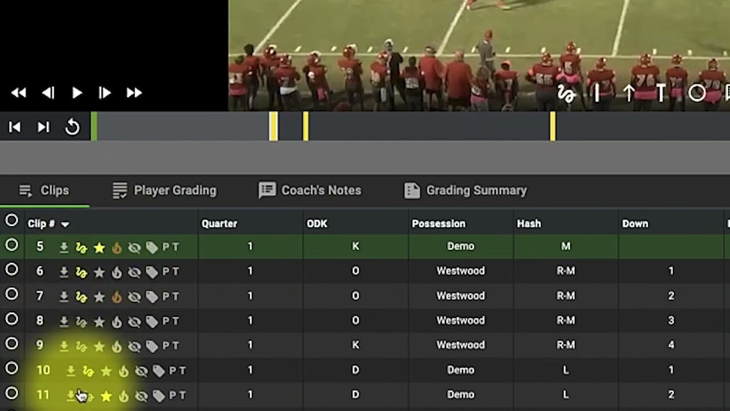Toggle hidden eye icon for clip 8

pyautogui.click(x=134, y=321)
